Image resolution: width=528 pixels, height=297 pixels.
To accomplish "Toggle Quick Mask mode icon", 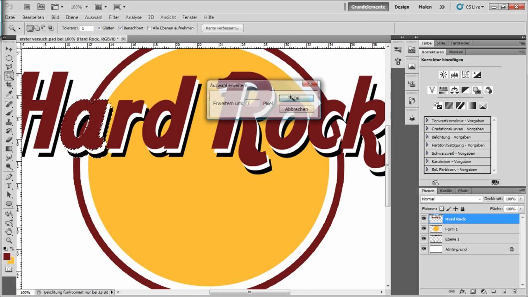I will point(9,269).
